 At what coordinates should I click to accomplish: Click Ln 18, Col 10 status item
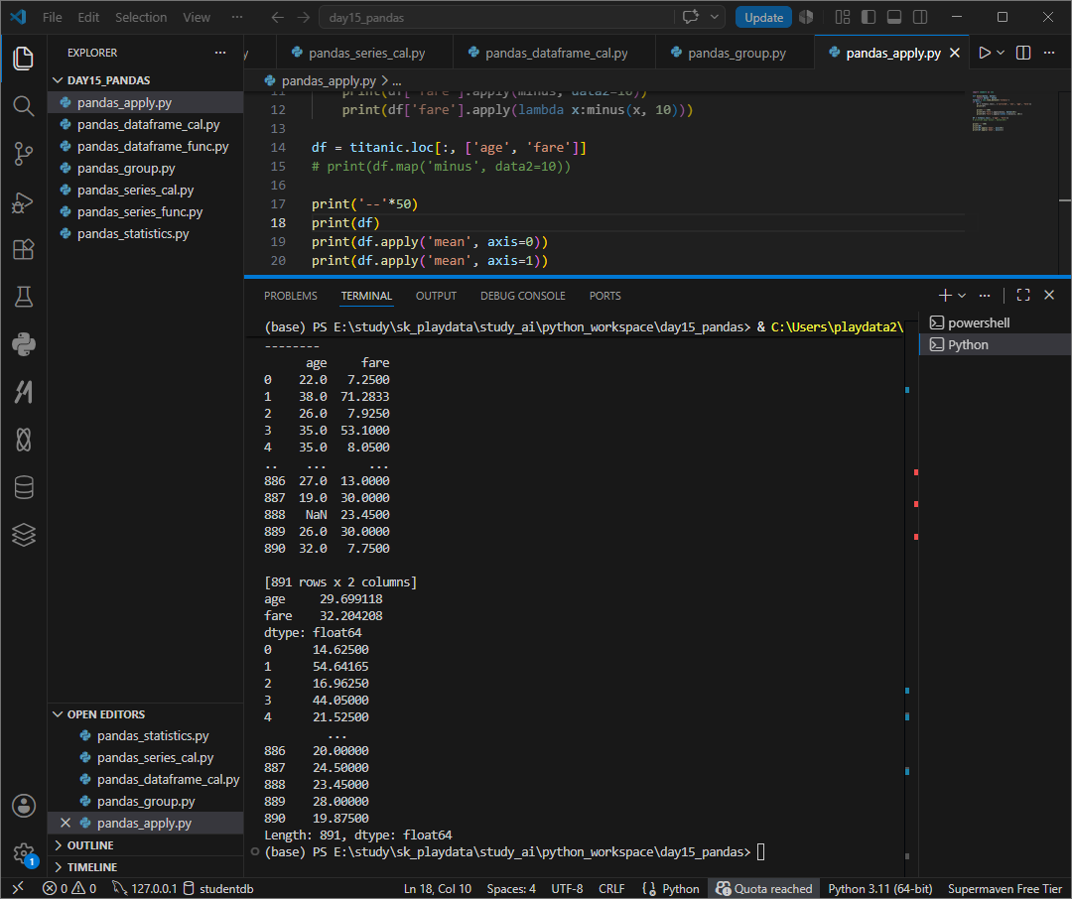tap(438, 888)
